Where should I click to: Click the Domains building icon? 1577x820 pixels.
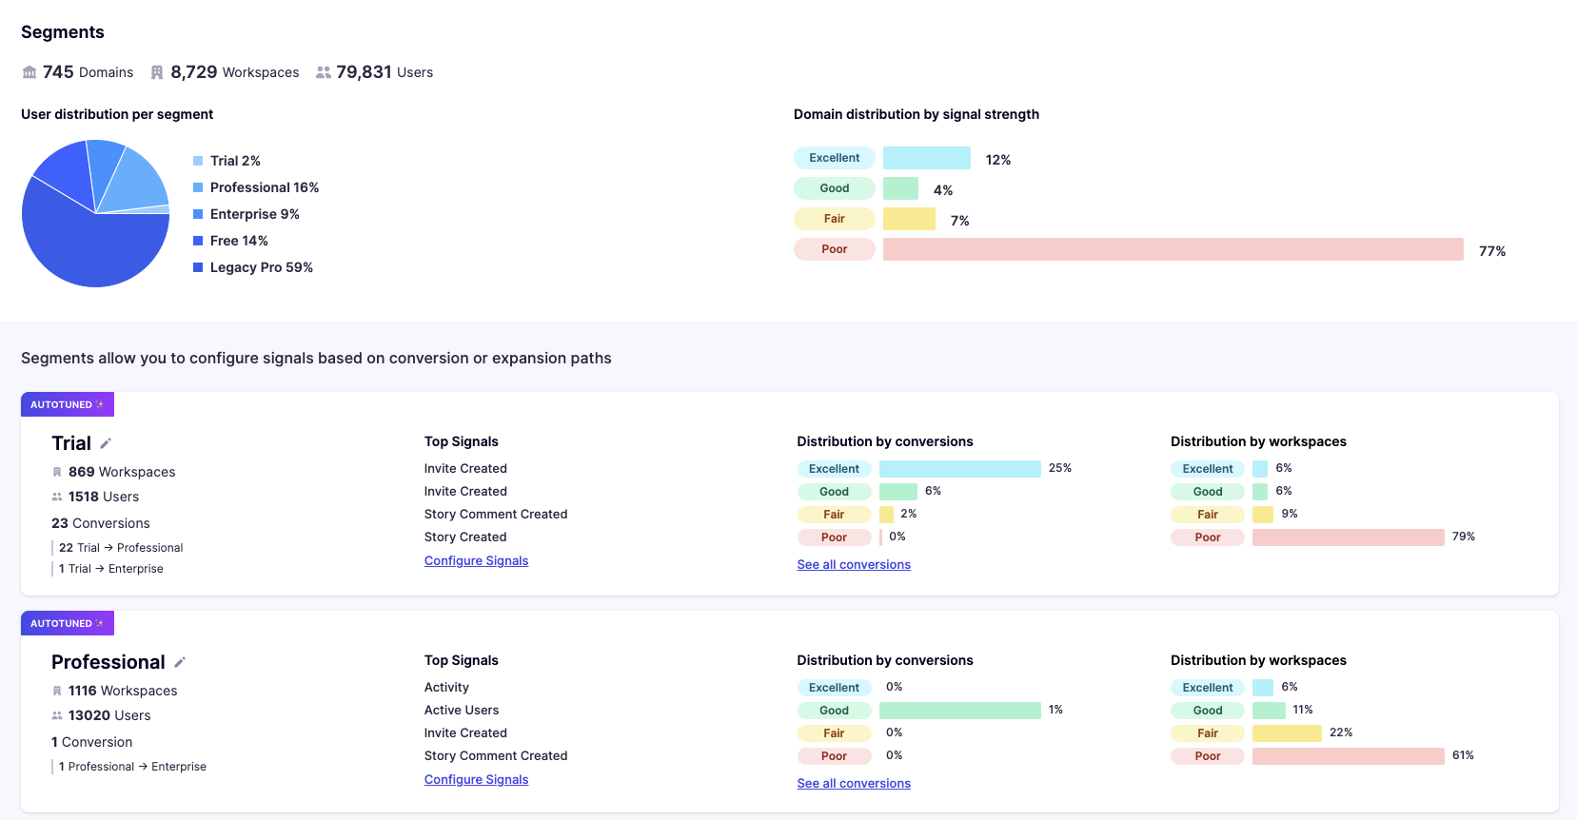[30, 72]
